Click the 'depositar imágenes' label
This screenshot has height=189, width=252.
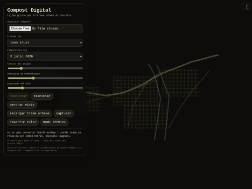coord(19,21)
